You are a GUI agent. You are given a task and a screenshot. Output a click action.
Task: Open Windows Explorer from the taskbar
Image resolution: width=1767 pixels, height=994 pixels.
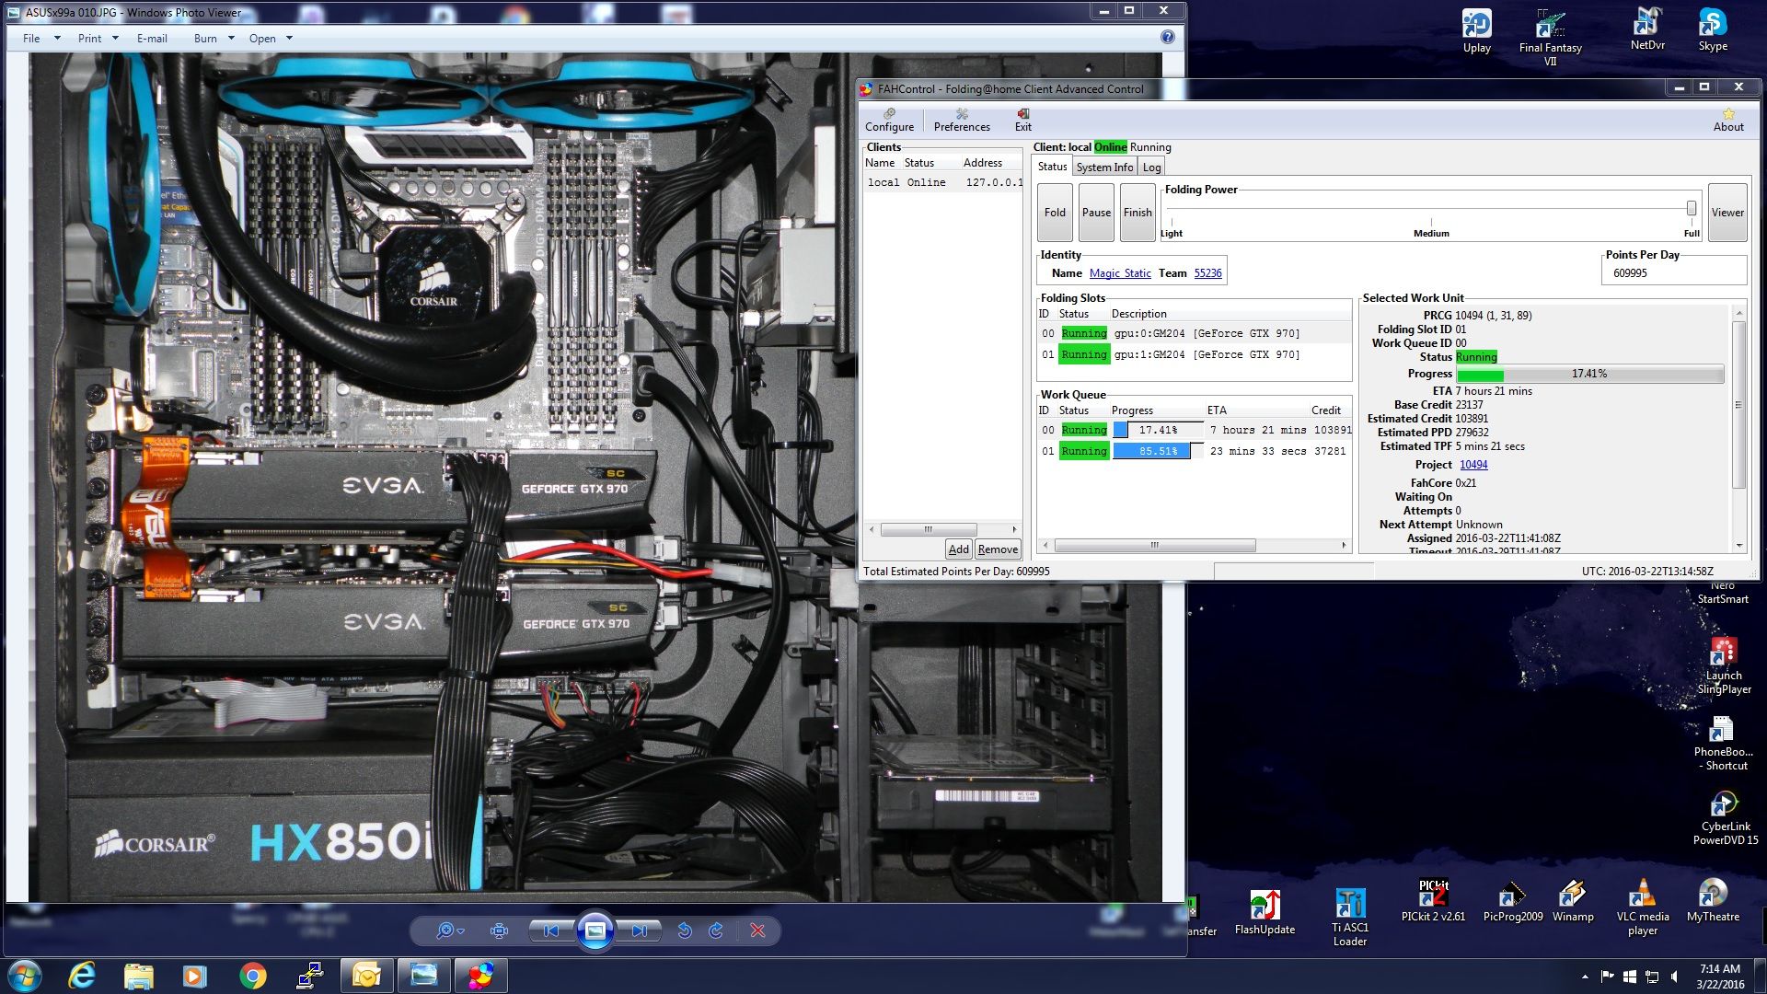[138, 976]
